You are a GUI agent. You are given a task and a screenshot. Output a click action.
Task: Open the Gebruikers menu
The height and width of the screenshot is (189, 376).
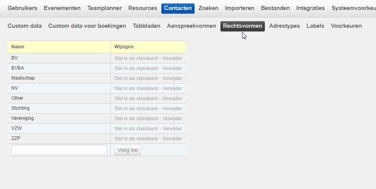coord(22,8)
